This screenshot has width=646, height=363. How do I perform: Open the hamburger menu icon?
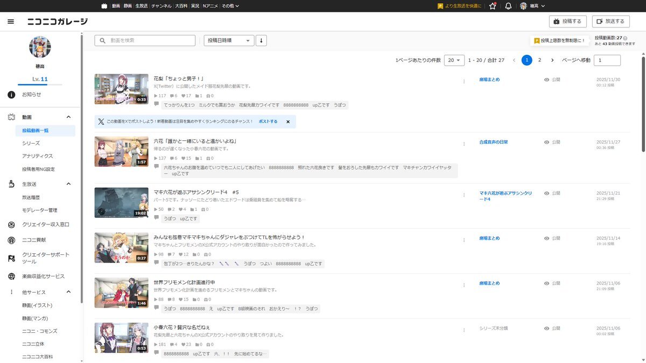[x=11, y=22]
